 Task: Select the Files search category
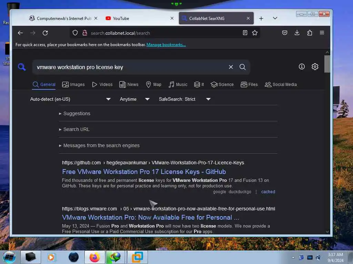(249, 85)
